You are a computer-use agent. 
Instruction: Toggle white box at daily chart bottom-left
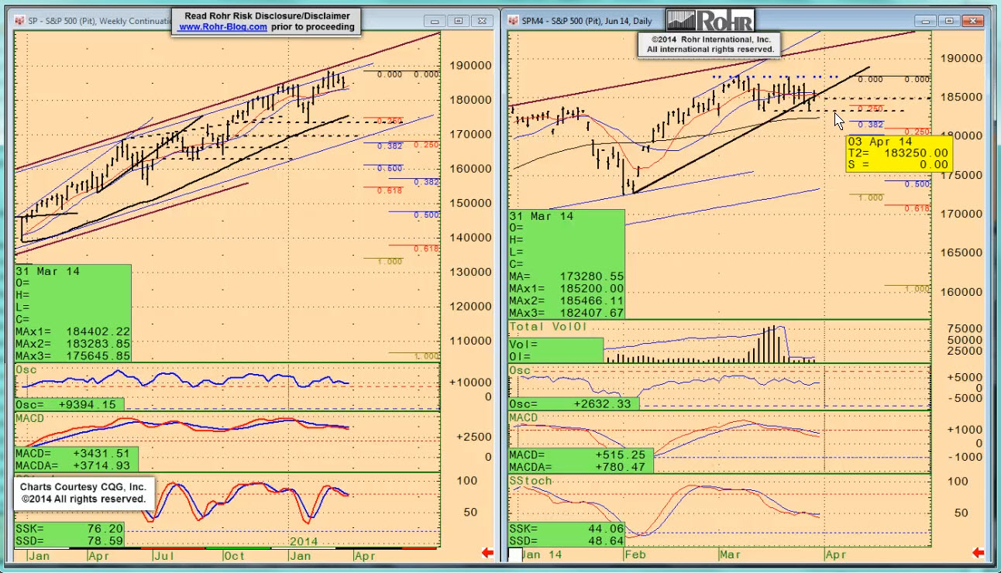click(x=515, y=554)
